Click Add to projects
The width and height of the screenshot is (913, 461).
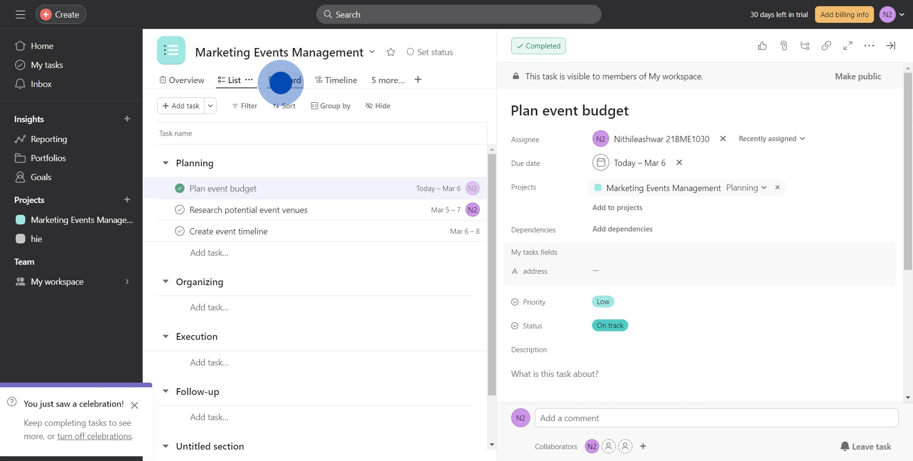[617, 208]
